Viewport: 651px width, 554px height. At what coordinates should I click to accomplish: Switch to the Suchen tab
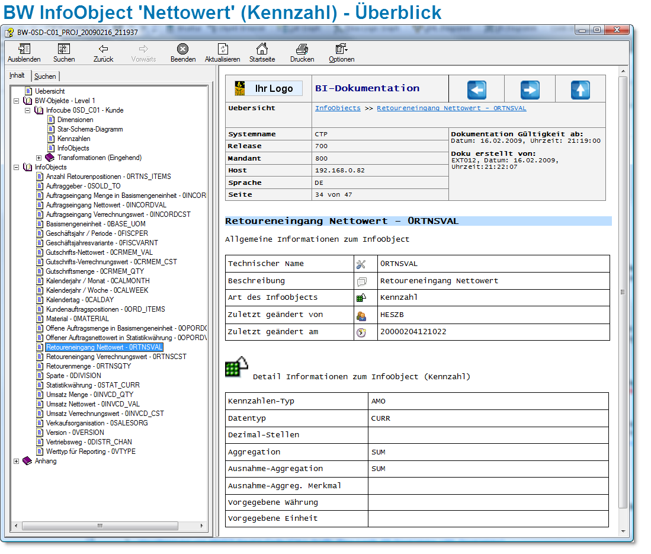point(45,76)
